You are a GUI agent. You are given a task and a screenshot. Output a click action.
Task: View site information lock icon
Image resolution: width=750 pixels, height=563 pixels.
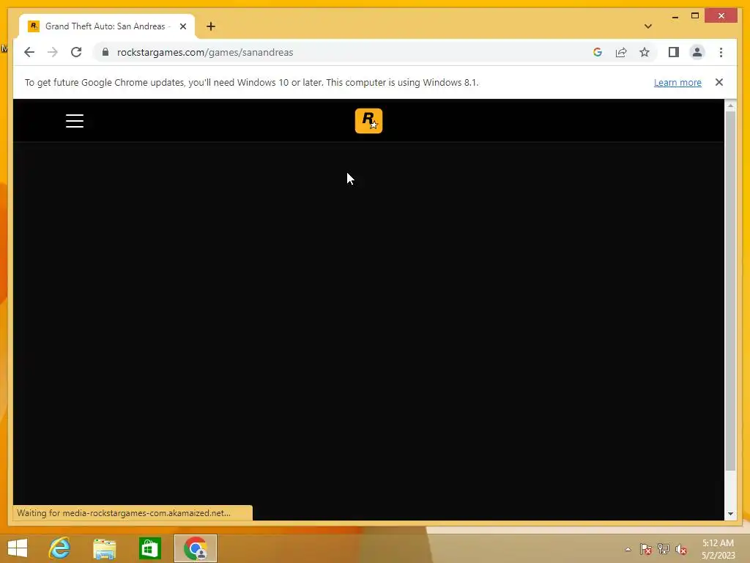(x=105, y=52)
